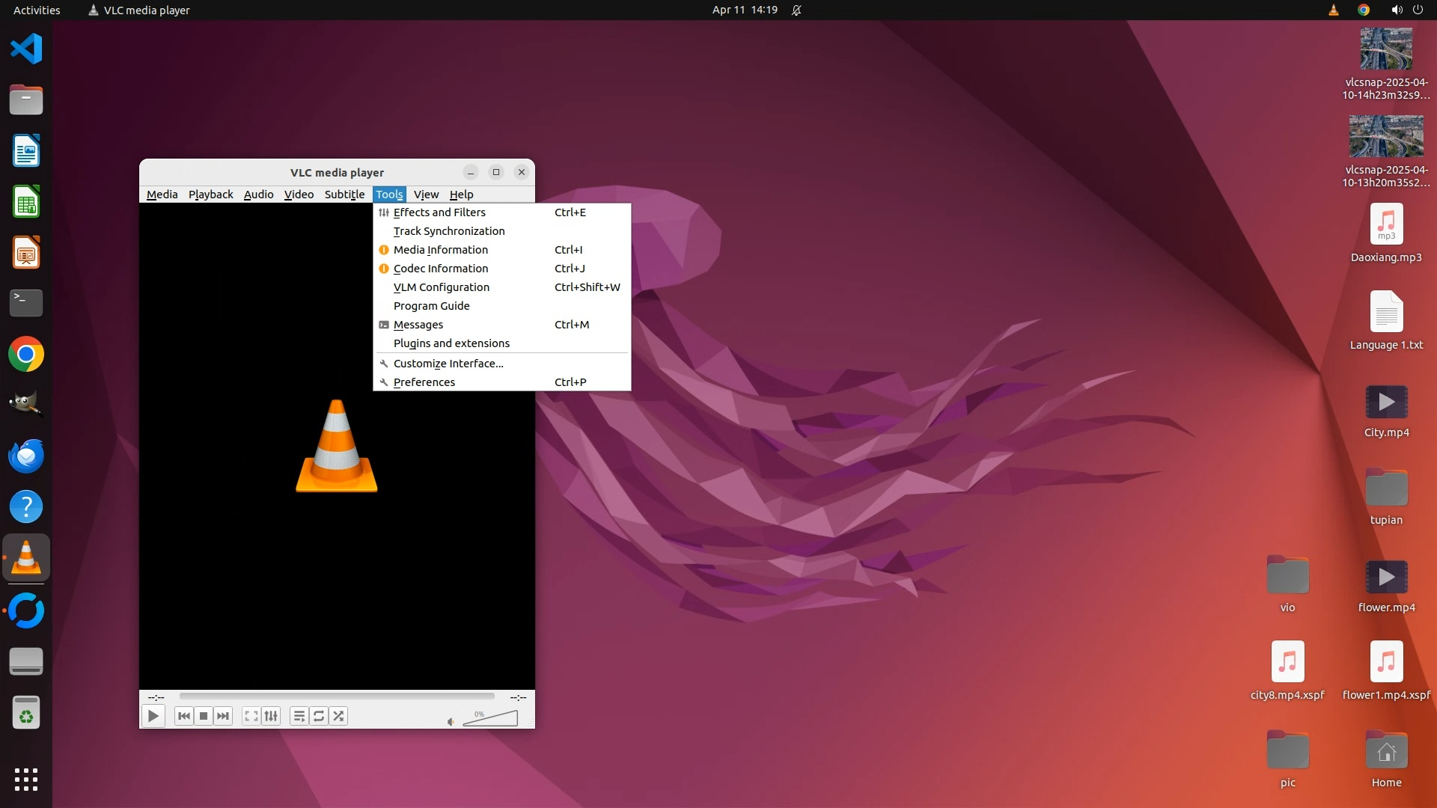
Task: Open the Media menu
Action: pyautogui.click(x=162, y=195)
